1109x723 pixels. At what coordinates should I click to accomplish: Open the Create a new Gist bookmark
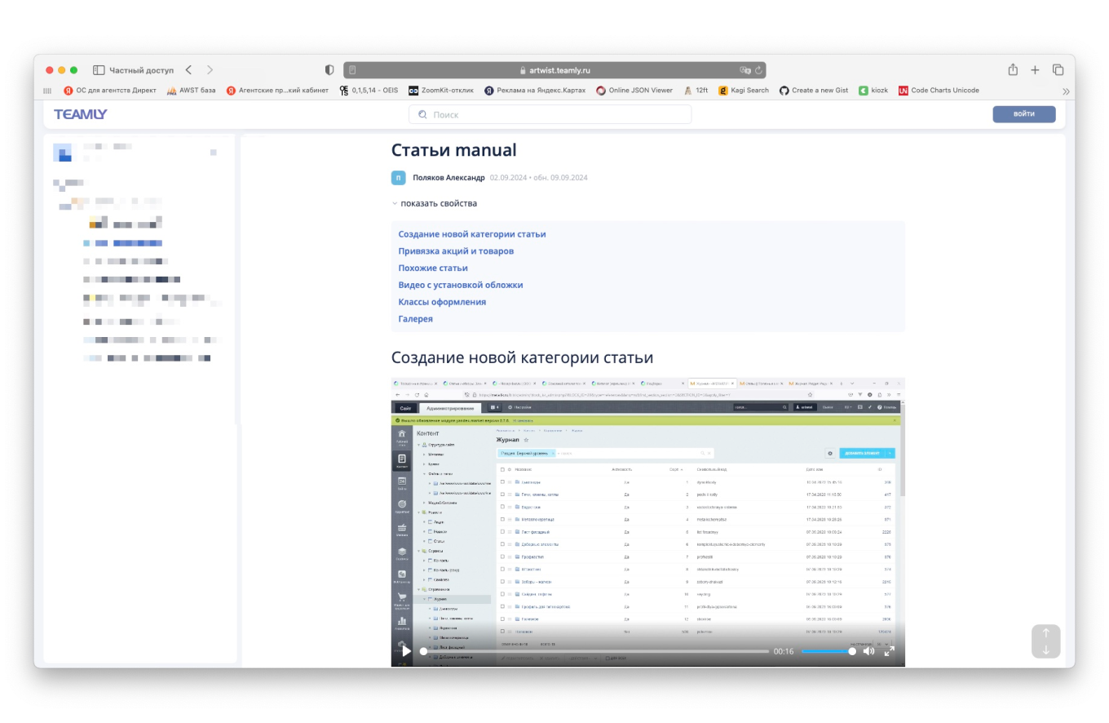point(814,91)
